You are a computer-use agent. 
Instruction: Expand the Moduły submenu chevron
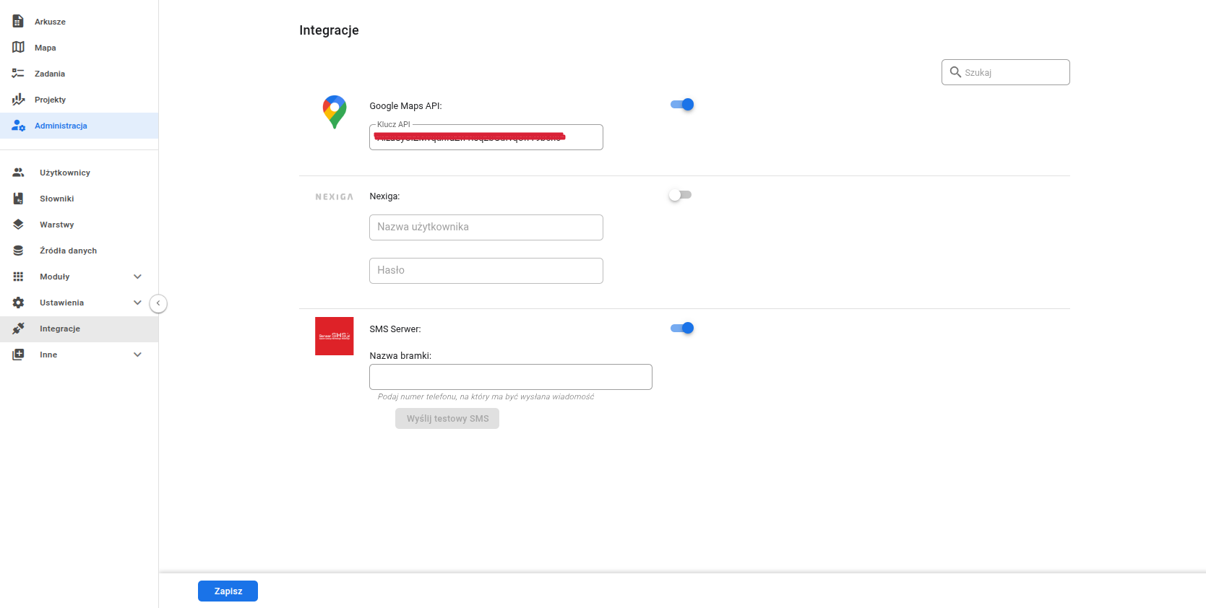coord(137,277)
